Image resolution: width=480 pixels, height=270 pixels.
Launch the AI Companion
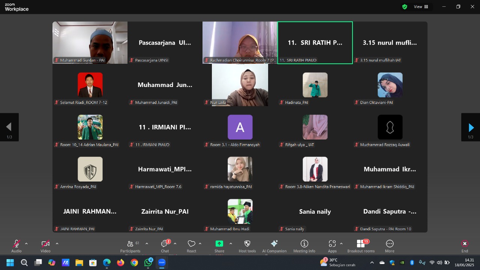pos(274,246)
